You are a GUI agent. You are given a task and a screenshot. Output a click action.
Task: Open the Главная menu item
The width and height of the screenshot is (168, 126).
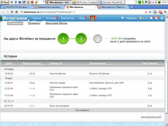tap(36, 18)
